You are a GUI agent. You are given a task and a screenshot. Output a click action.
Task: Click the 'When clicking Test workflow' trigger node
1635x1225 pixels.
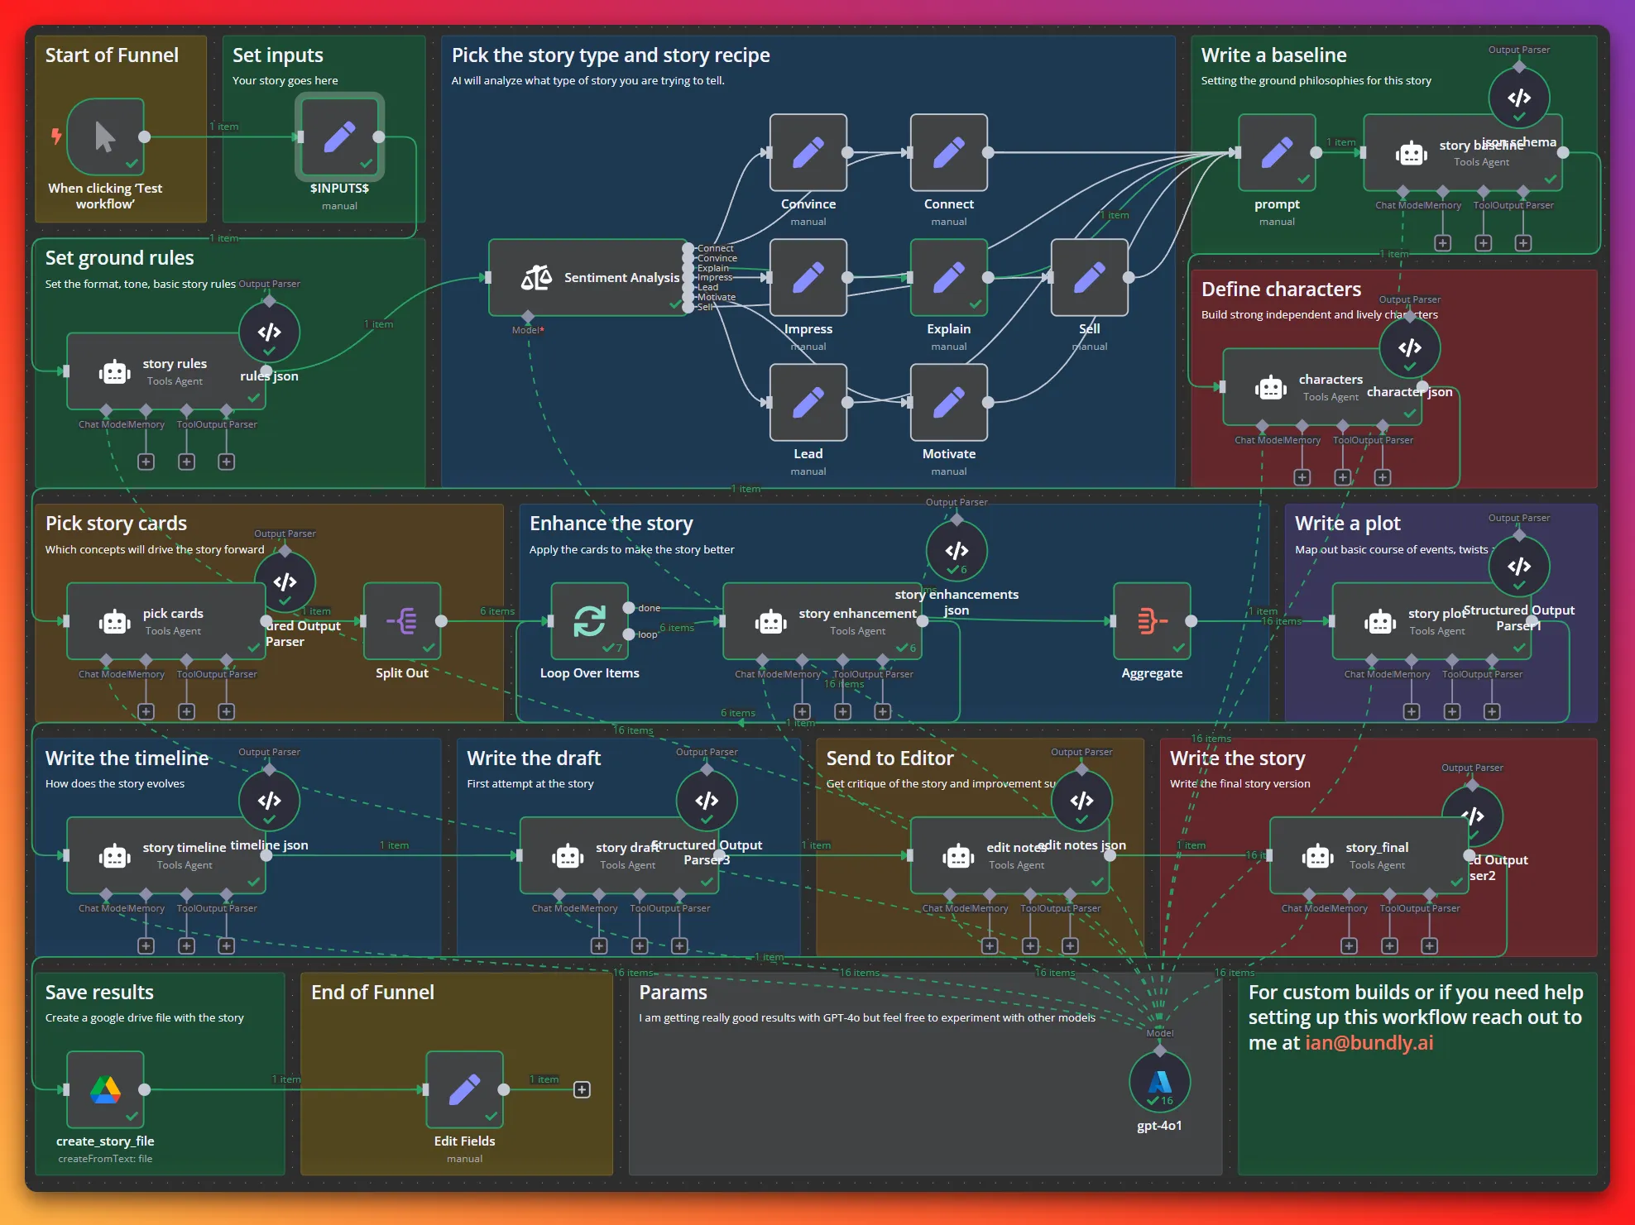coord(105,137)
